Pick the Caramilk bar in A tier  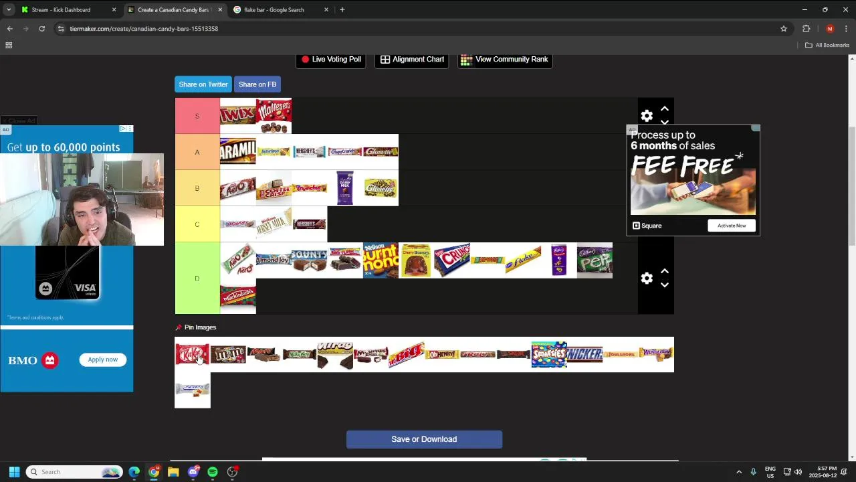click(x=237, y=152)
